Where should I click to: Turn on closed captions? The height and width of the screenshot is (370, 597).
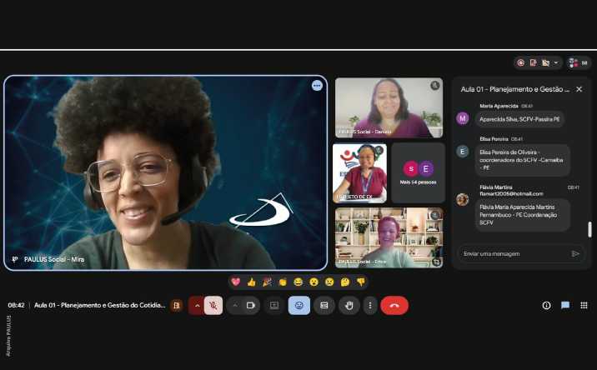(324, 306)
